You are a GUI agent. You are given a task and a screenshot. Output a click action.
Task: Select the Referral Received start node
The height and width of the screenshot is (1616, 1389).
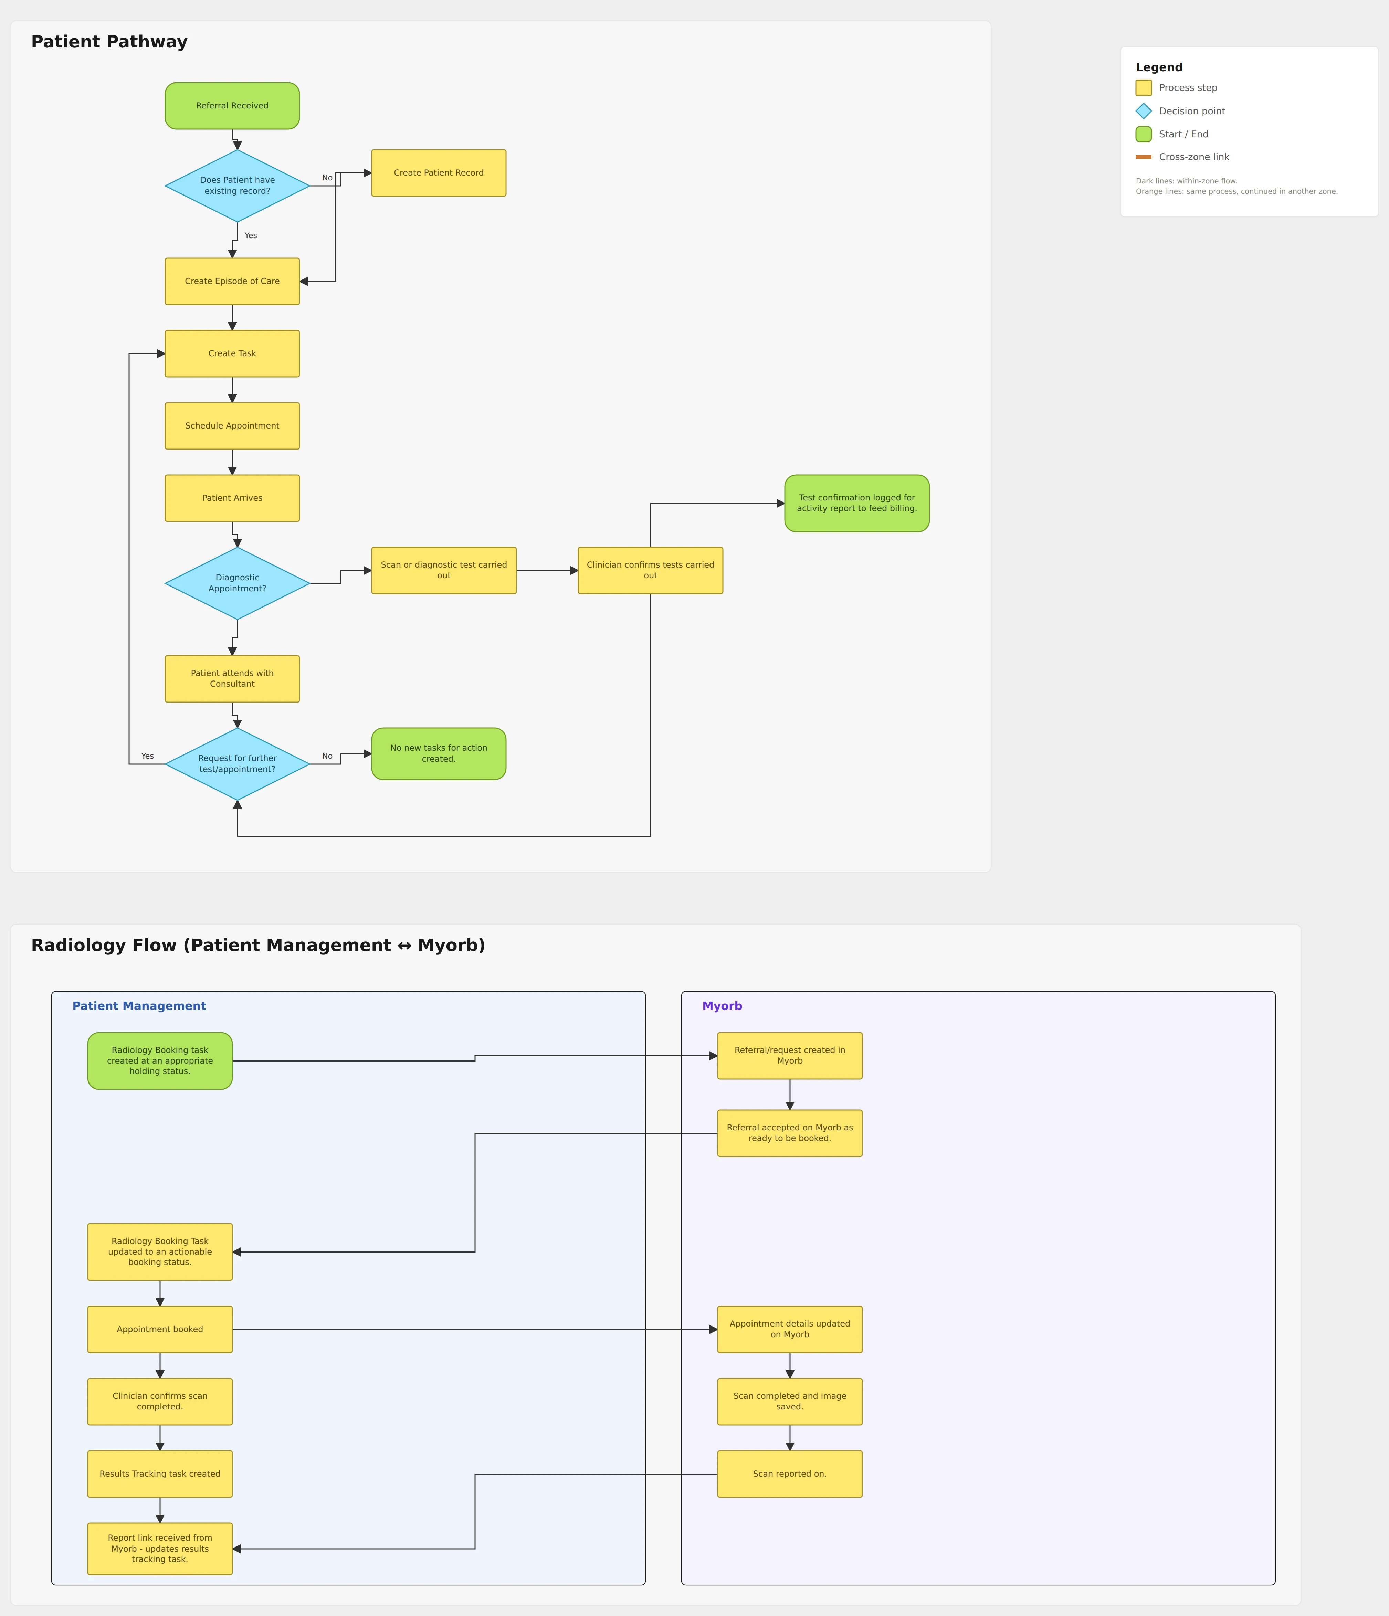[232, 106]
